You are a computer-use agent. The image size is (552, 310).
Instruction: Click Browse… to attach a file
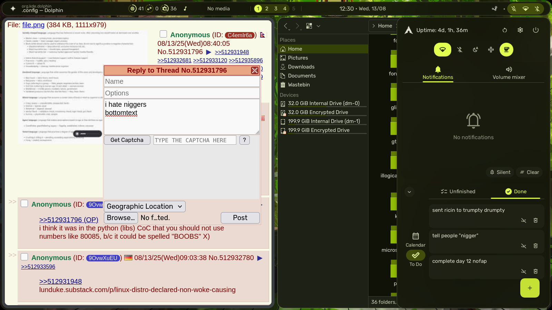[121, 218]
